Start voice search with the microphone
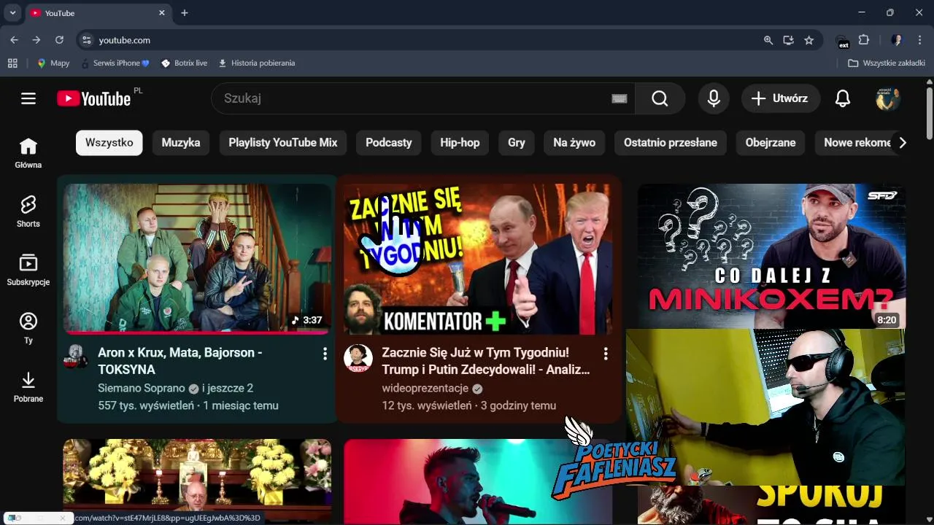934x525 pixels. 714,98
